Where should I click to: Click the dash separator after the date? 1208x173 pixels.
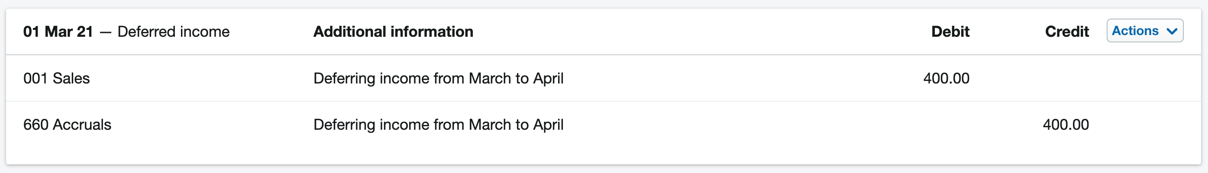click(x=106, y=32)
